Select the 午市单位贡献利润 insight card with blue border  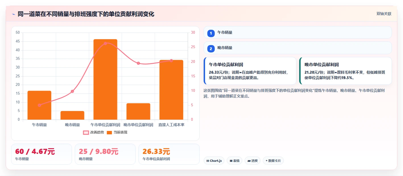250,71
